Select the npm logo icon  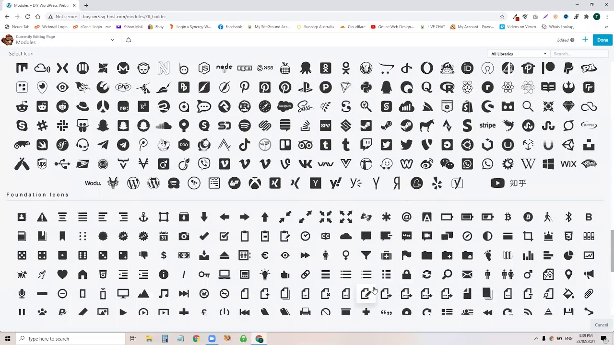coord(245,68)
